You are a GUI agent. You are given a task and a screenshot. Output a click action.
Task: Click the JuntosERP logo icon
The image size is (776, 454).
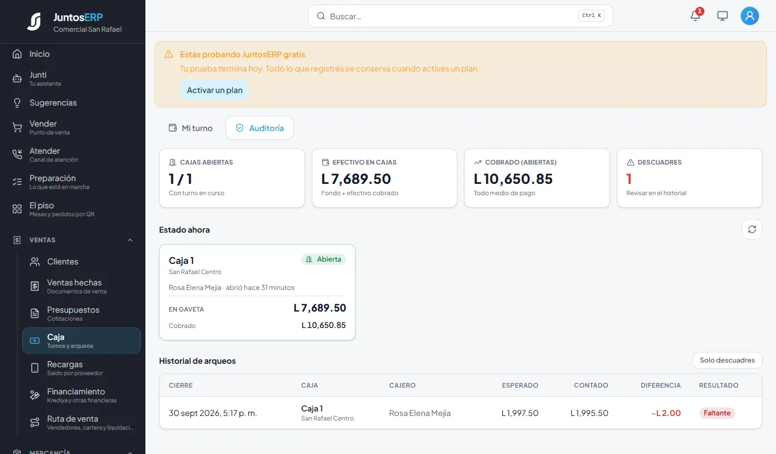(x=34, y=22)
